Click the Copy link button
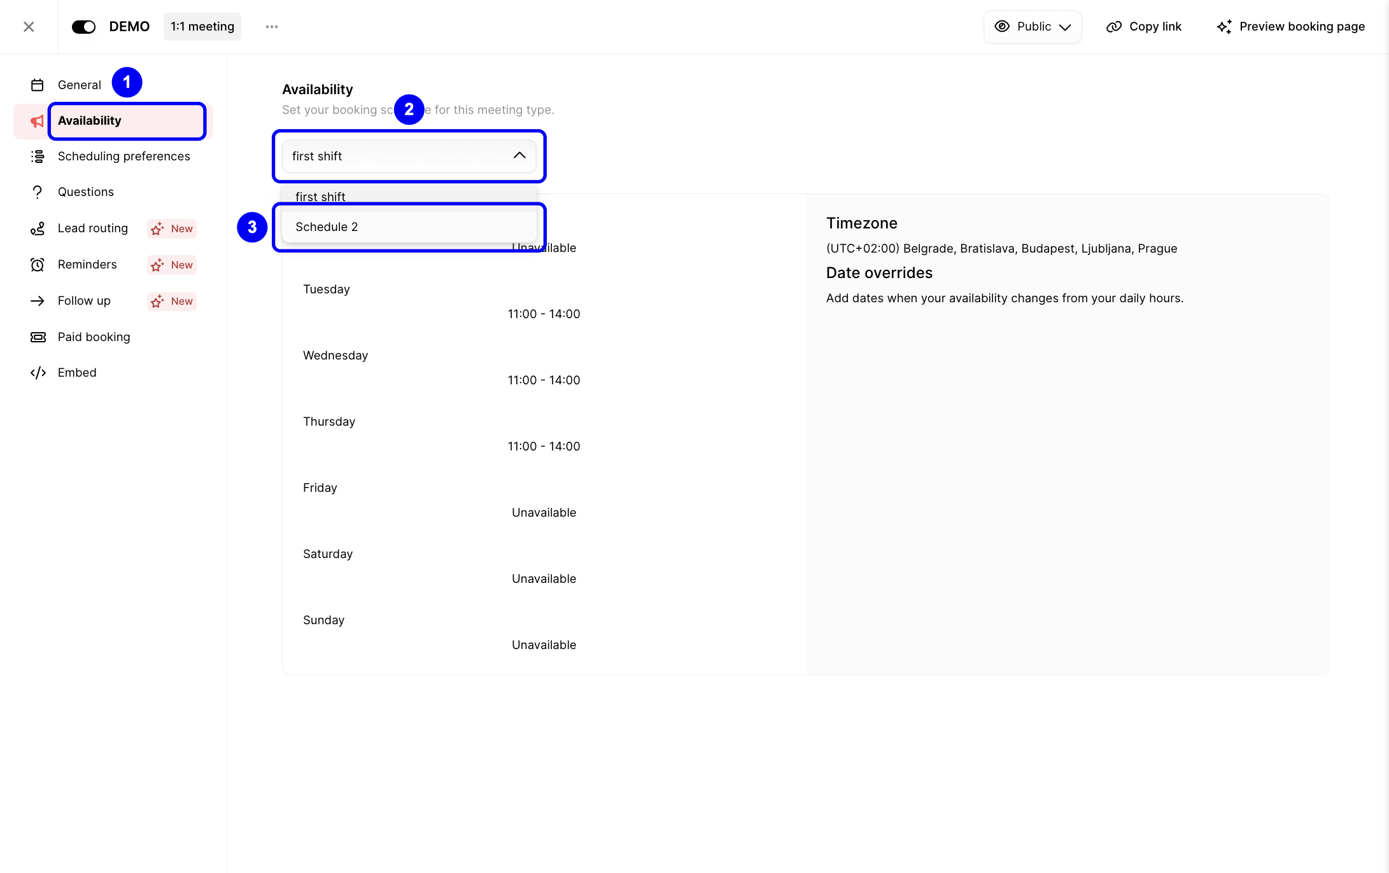 coord(1144,26)
